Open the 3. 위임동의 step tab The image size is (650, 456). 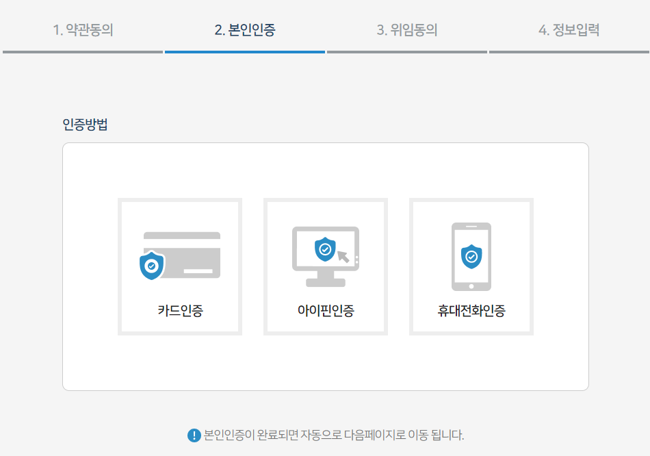(406, 31)
